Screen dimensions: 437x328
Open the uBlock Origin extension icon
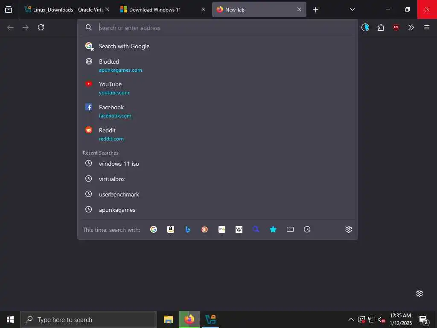tap(396, 27)
